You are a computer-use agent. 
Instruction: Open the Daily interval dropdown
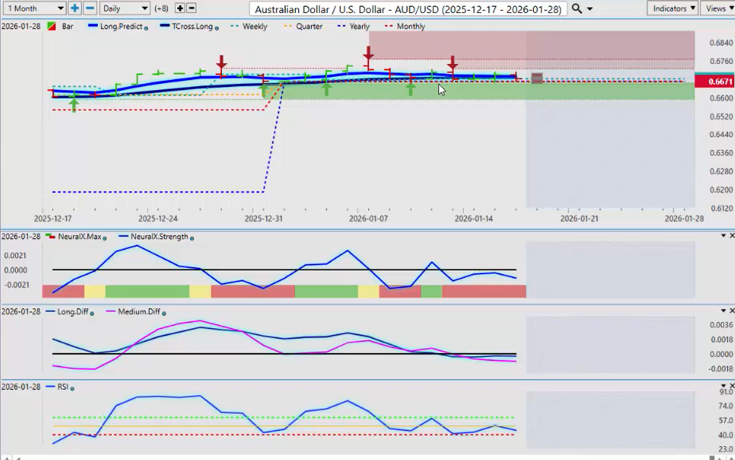[x=124, y=8]
